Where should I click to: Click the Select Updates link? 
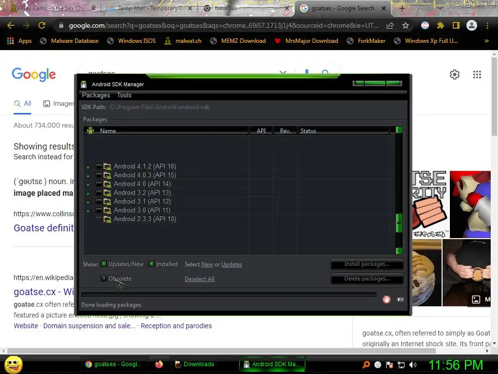click(231, 264)
